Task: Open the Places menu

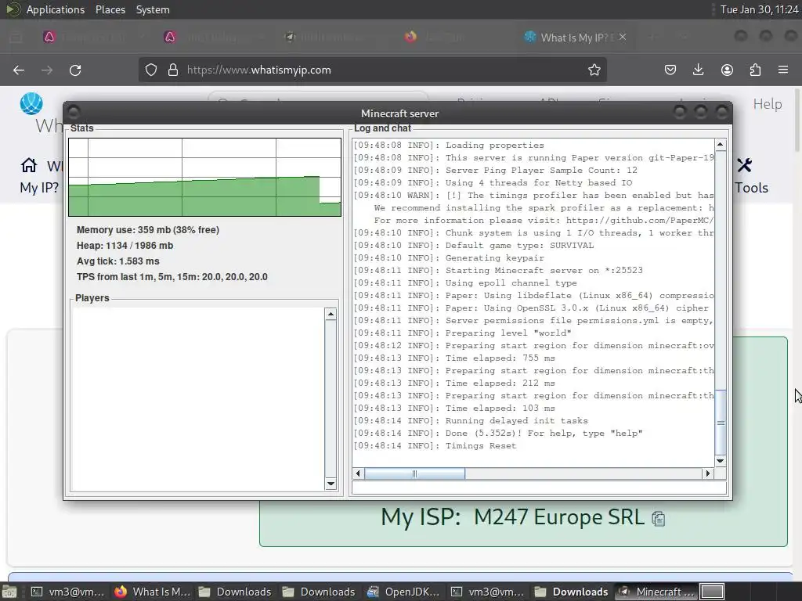Action: coord(110,9)
